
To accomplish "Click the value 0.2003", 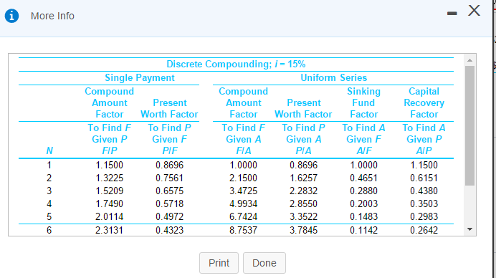I will 364,204.
